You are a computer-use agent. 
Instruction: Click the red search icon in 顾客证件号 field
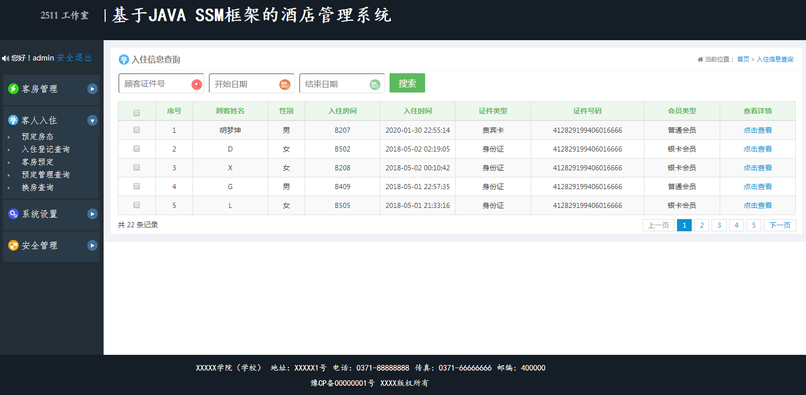[197, 84]
